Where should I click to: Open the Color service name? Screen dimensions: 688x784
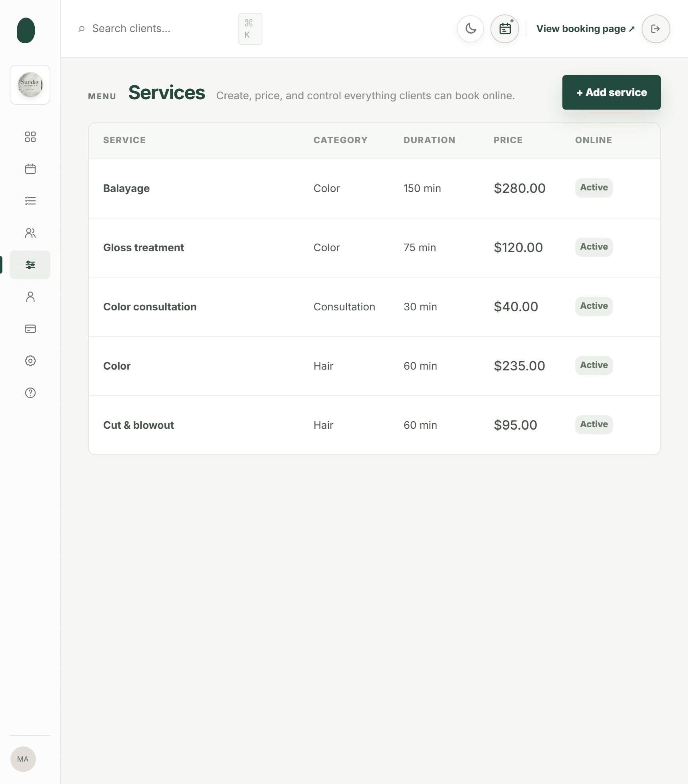(x=117, y=366)
